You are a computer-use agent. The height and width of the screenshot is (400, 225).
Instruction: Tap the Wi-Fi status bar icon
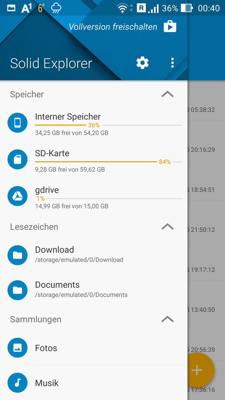coord(122,8)
